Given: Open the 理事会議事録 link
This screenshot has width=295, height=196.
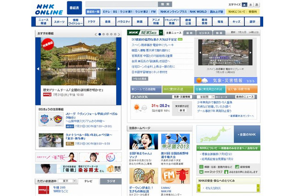Looking at the screenshot, I should tap(217, 154).
